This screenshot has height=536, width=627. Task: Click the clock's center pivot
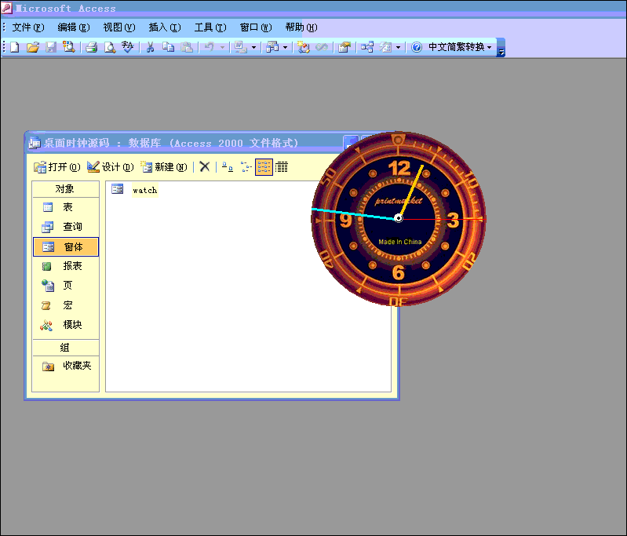(399, 218)
